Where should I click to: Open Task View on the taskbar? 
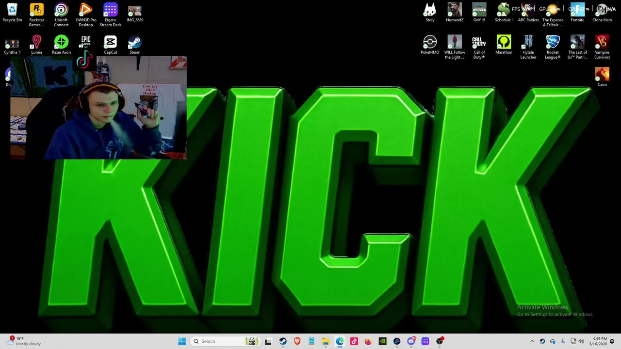click(x=268, y=341)
